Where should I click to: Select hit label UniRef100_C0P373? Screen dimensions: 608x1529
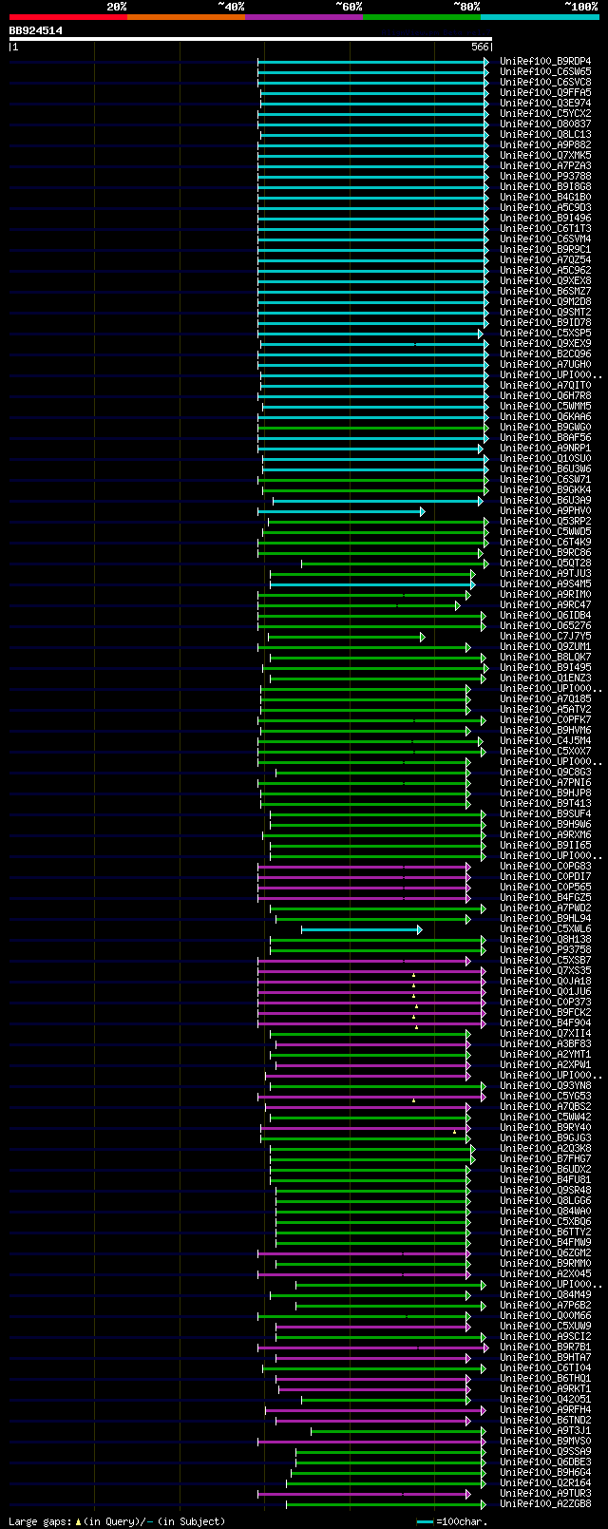tap(545, 1002)
